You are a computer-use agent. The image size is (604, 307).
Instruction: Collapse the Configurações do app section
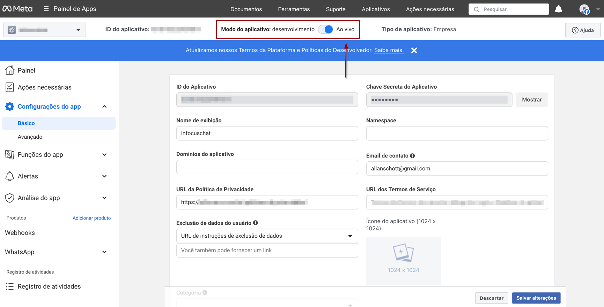[104, 107]
